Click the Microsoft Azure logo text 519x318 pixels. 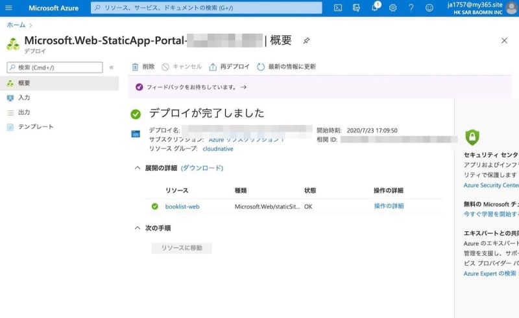54,8
